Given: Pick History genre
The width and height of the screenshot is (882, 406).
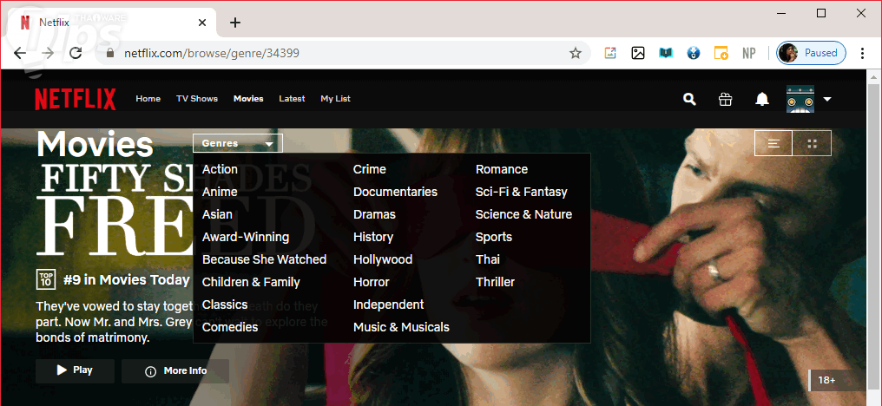Looking at the screenshot, I should coord(373,237).
